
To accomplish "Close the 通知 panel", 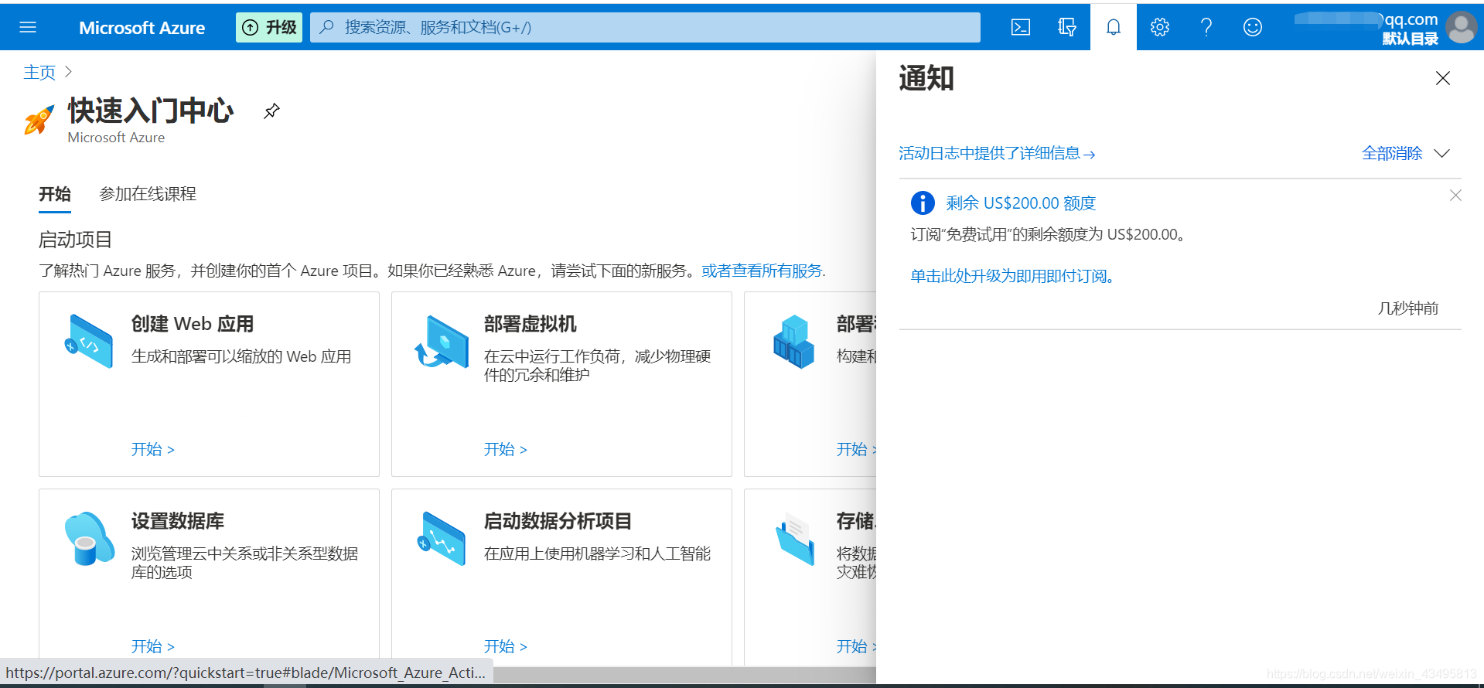I will point(1443,78).
